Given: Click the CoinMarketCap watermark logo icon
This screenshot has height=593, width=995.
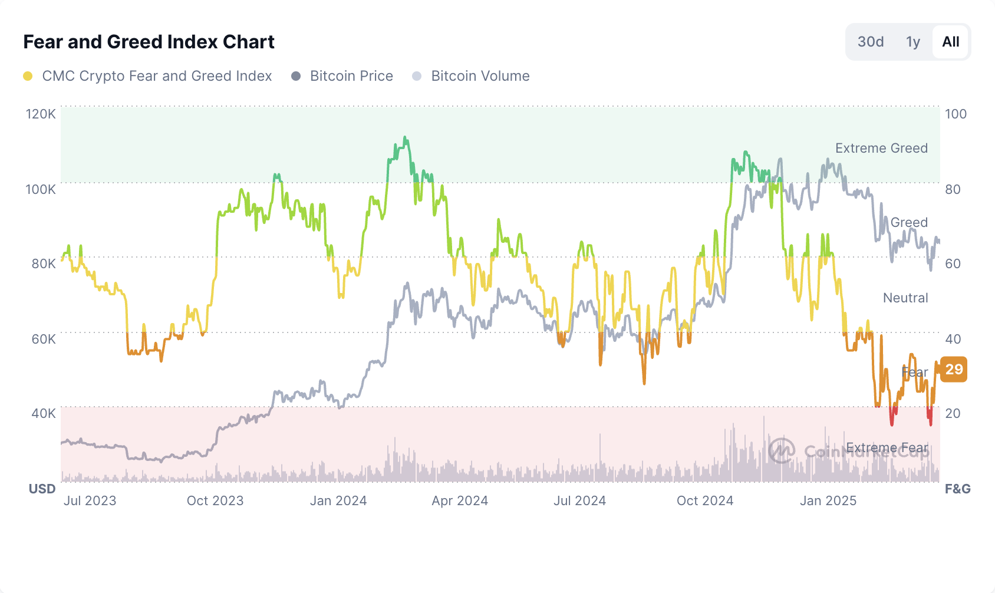Looking at the screenshot, I should click(x=782, y=451).
